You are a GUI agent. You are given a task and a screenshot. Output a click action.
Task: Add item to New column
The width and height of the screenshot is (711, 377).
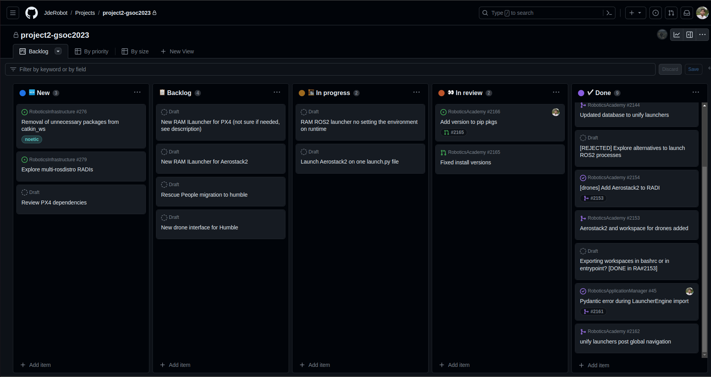pyautogui.click(x=35, y=365)
